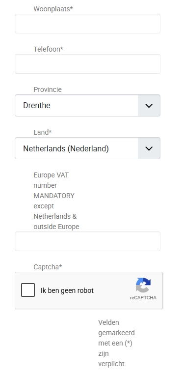Click the Telefoon* field label
This screenshot has width=182, height=375.
pyautogui.click(x=48, y=49)
